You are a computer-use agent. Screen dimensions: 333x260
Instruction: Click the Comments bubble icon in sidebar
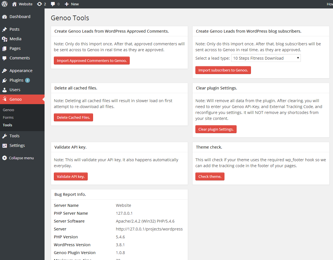click(5, 58)
